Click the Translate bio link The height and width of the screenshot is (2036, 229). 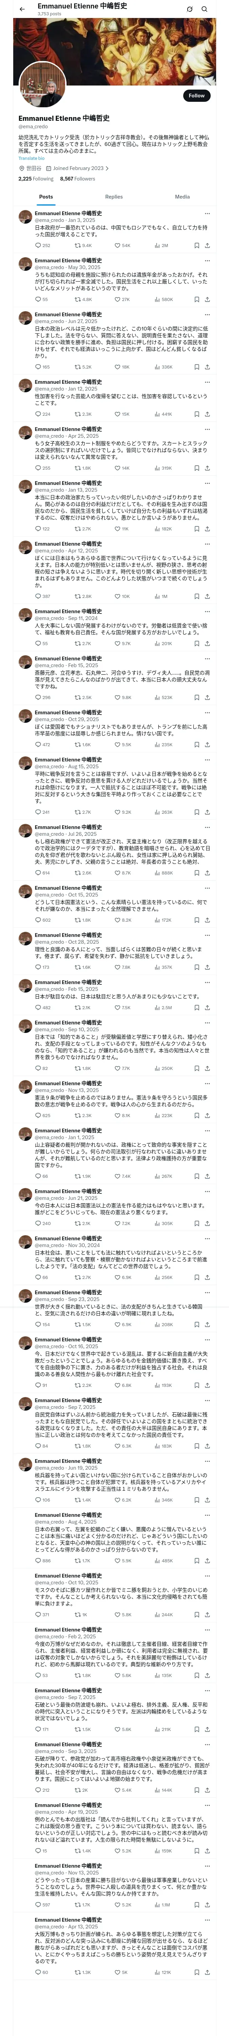(x=32, y=158)
